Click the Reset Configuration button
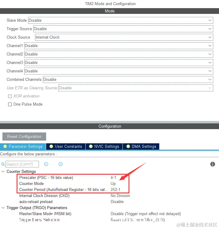 tap(24, 137)
